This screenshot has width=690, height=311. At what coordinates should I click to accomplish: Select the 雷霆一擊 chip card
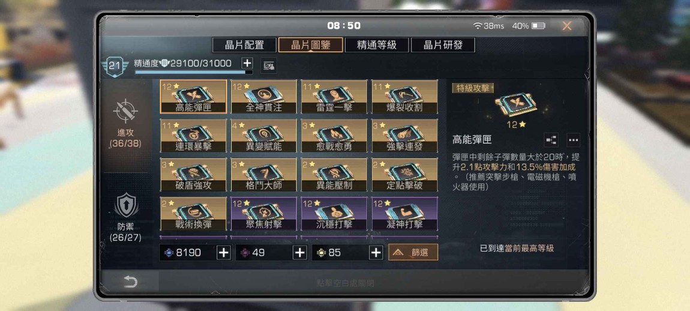(334, 97)
